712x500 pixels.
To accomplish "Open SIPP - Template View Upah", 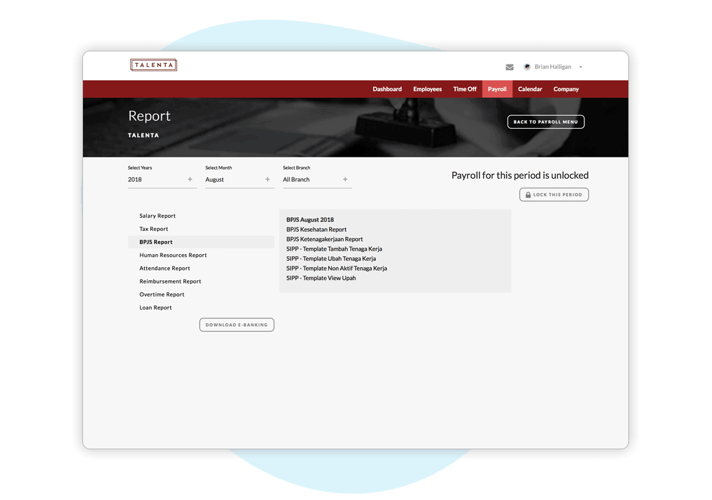I will 320,278.
